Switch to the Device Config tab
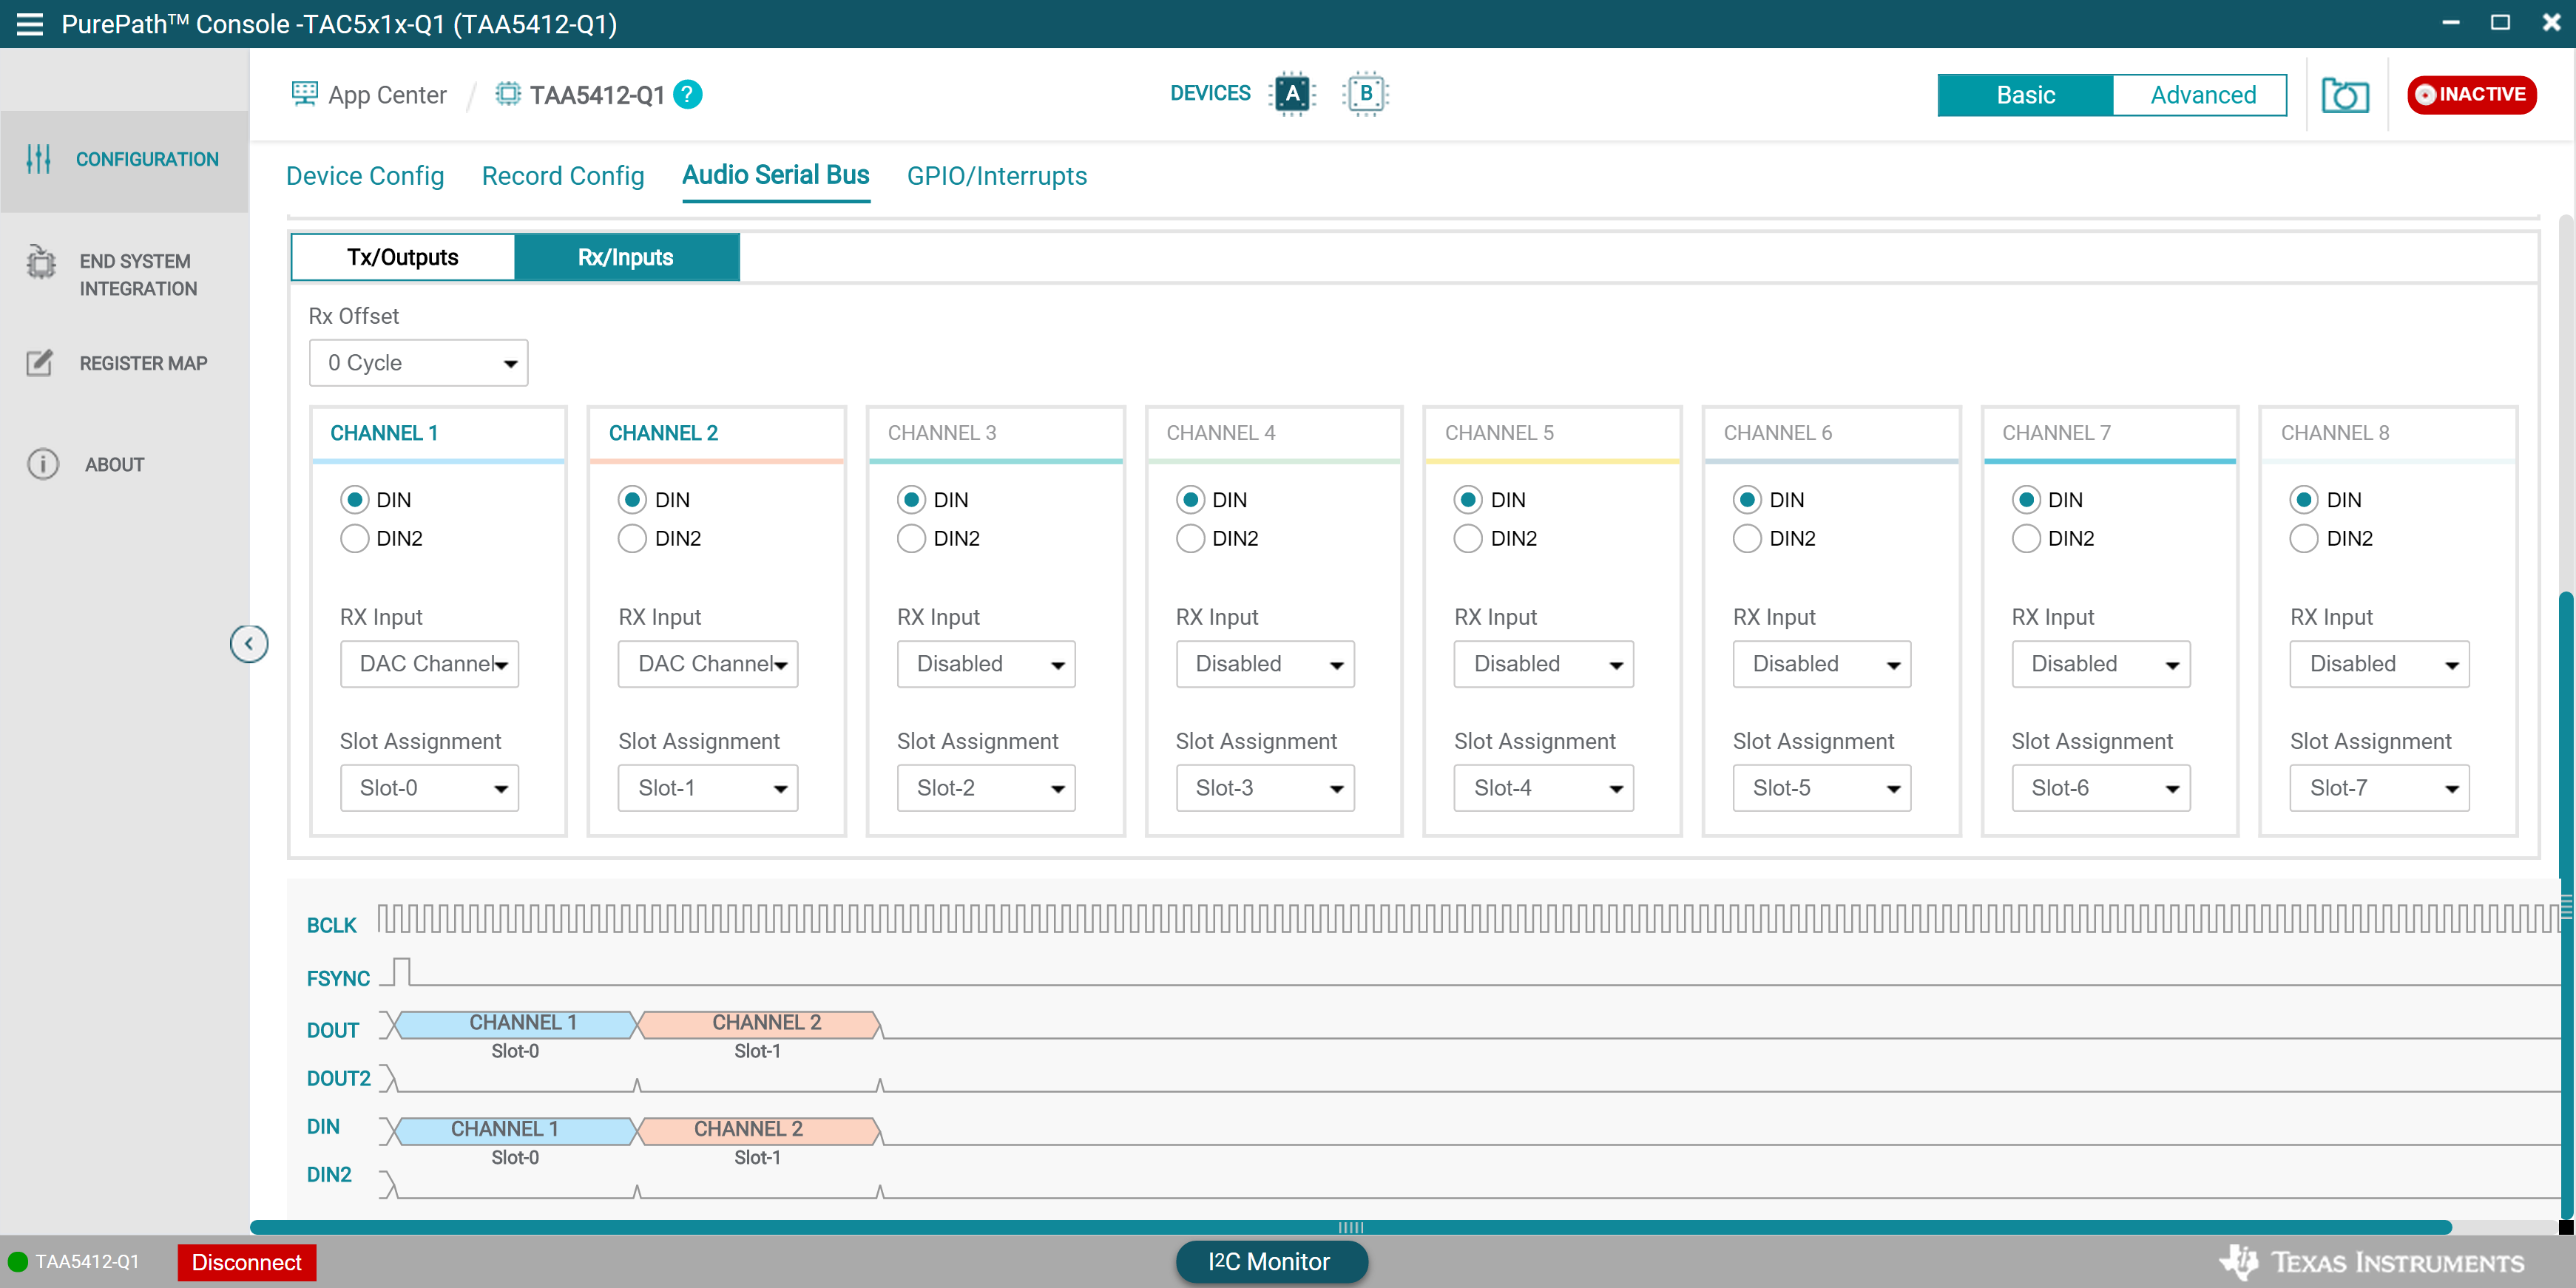The width and height of the screenshot is (2576, 1288). (365, 176)
